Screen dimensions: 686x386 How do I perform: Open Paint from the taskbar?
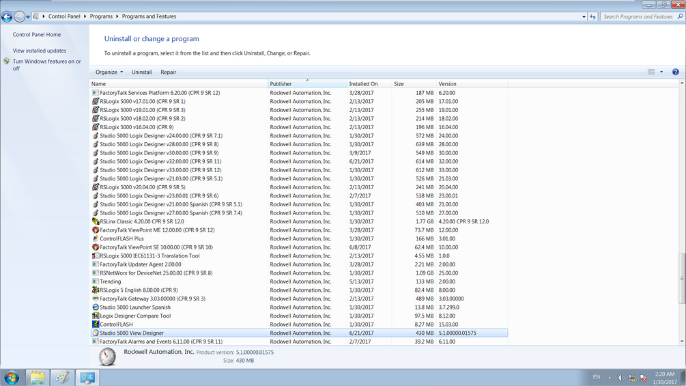click(x=63, y=377)
